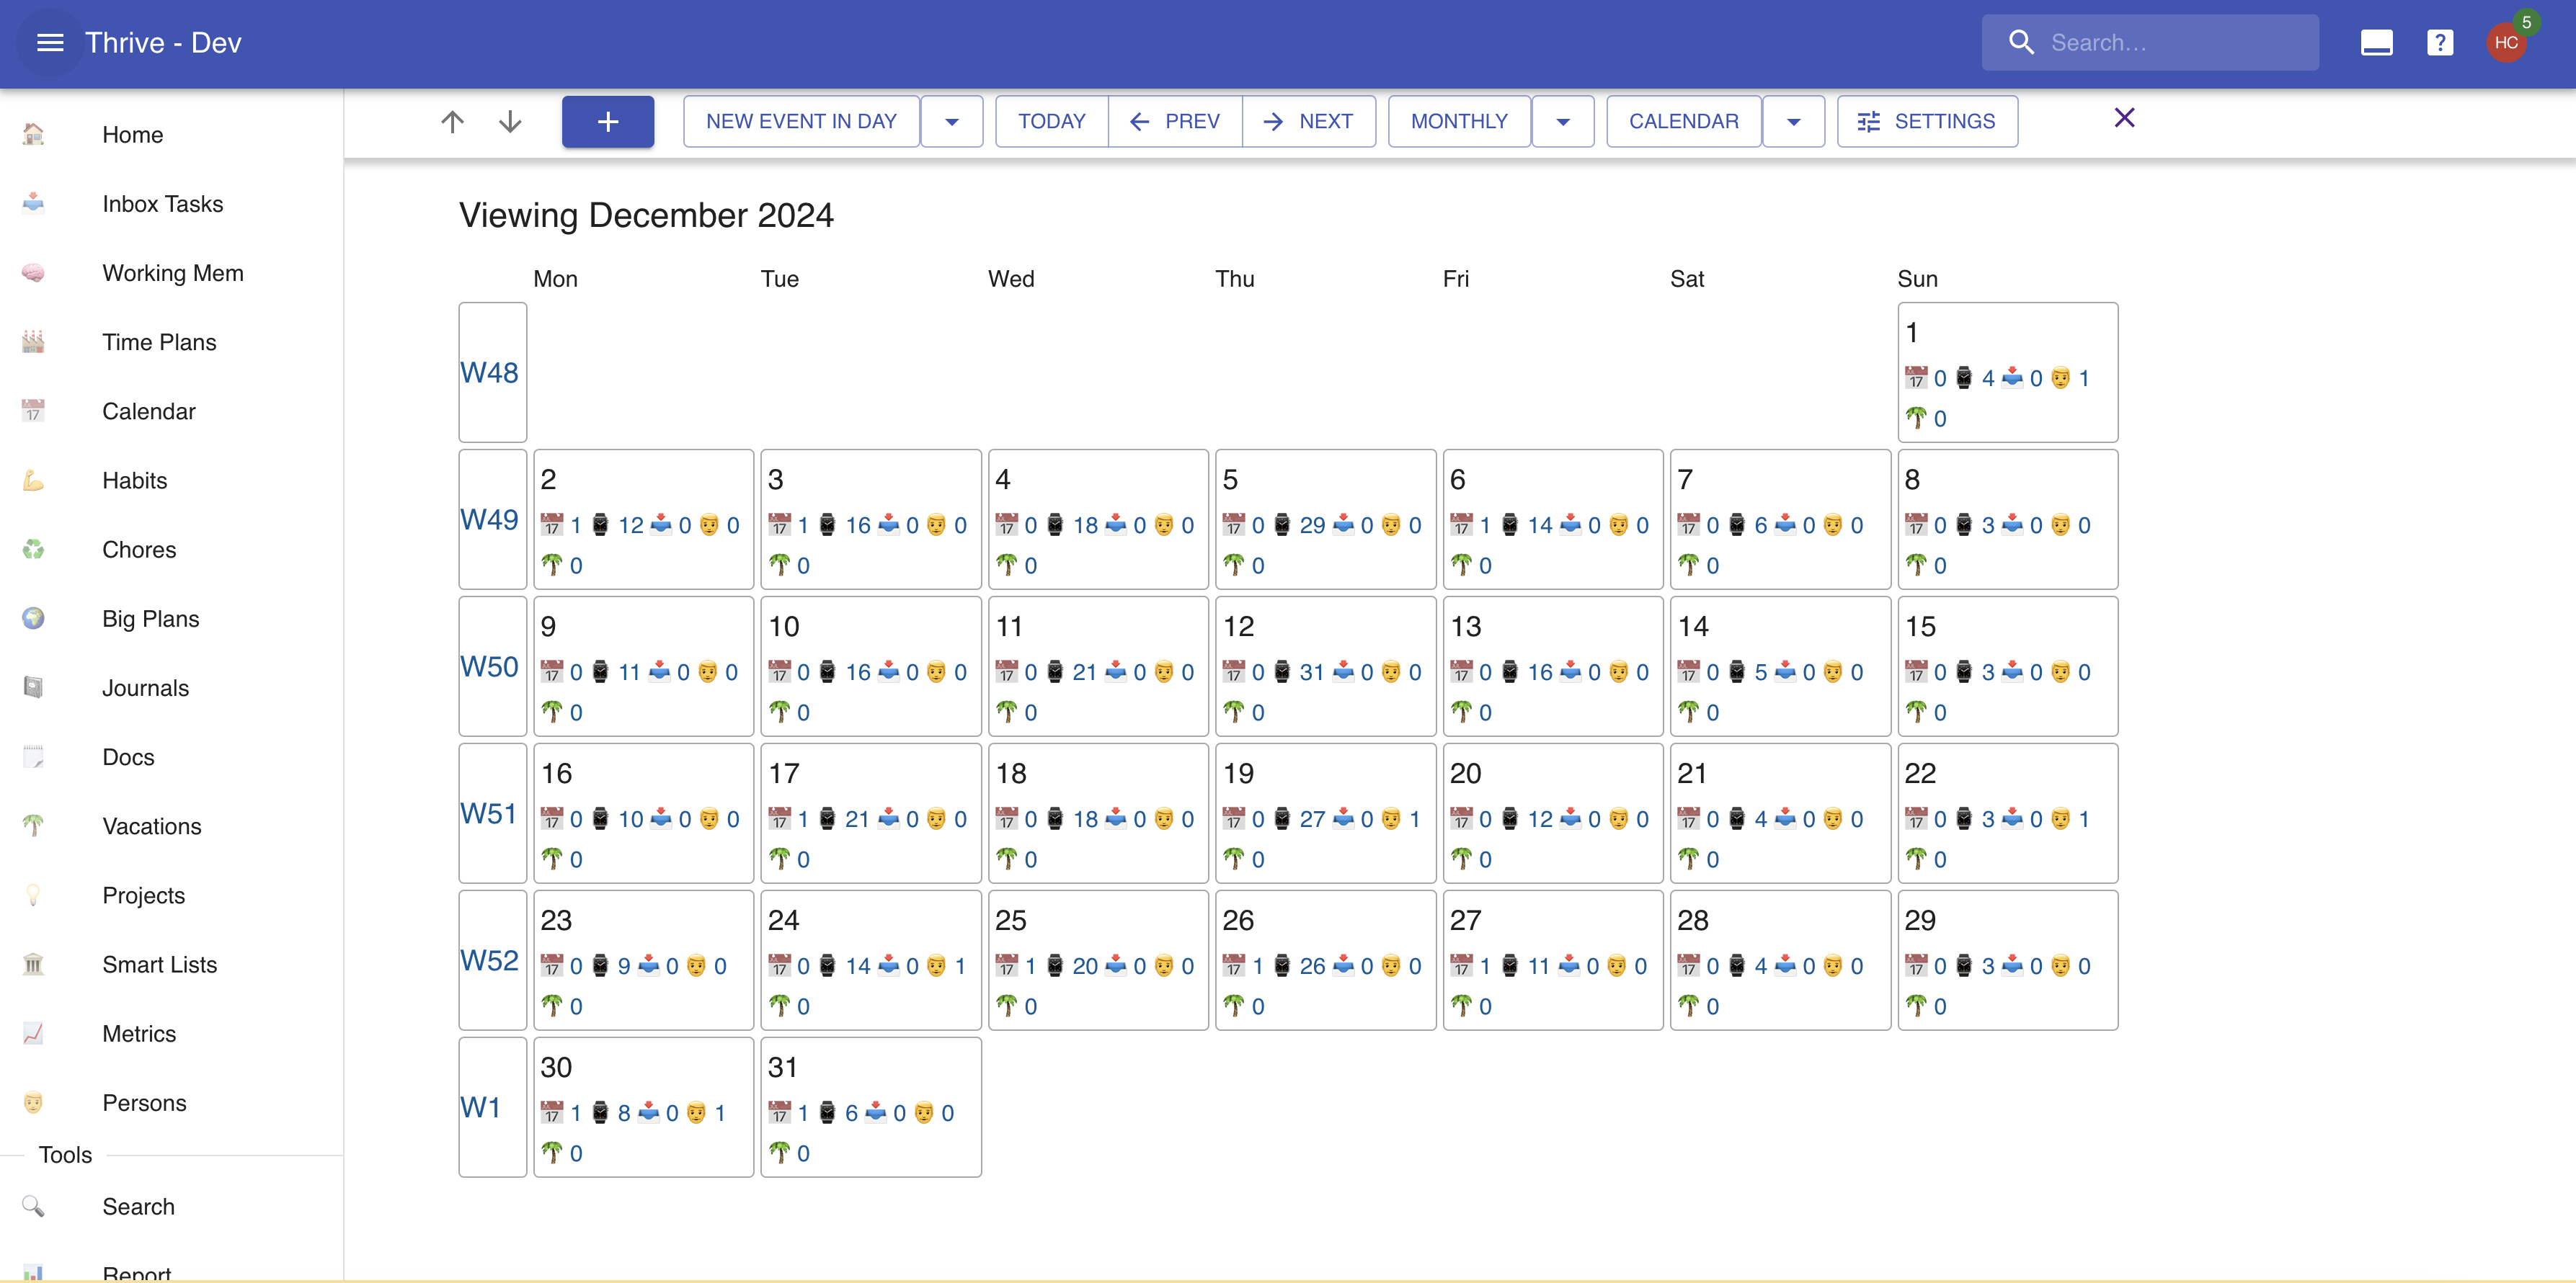This screenshot has height=1283, width=2576.
Task: Click the TODAY button
Action: point(1051,121)
